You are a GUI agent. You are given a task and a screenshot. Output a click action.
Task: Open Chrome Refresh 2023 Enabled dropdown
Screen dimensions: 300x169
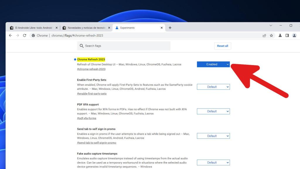[213, 64]
